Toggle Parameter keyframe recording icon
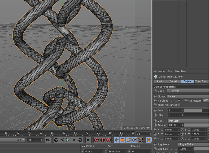209x153 pixels. [134, 140]
